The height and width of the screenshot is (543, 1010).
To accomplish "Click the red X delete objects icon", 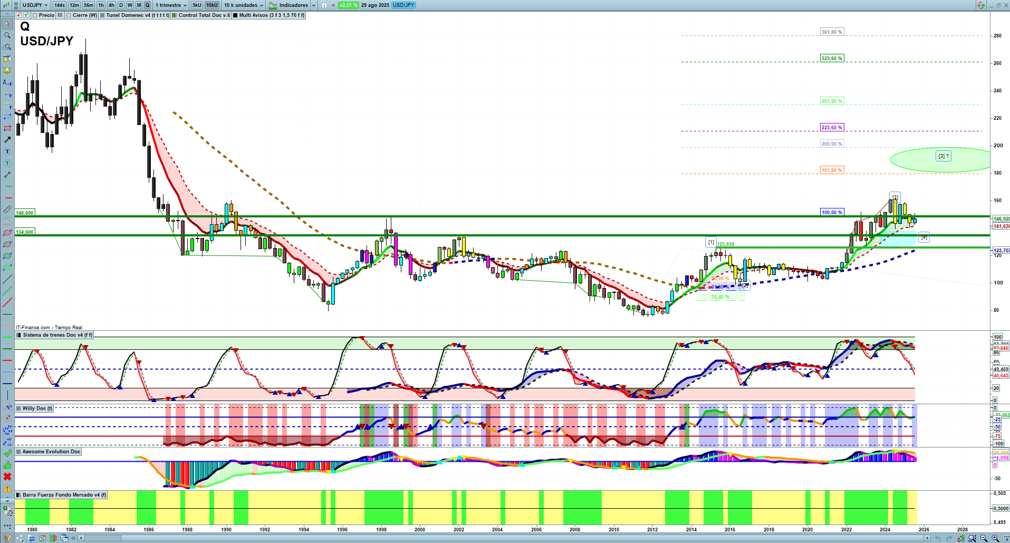I will 7,477.
